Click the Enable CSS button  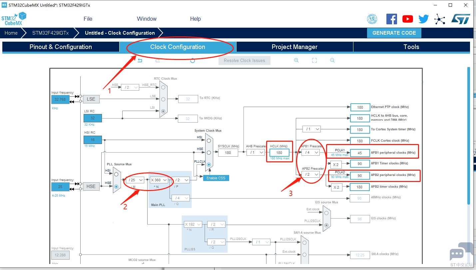[216, 178]
